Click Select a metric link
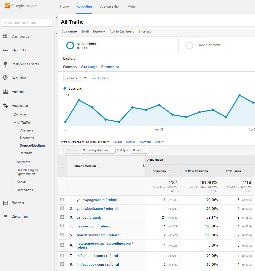The image size is (255, 271). 101,78
